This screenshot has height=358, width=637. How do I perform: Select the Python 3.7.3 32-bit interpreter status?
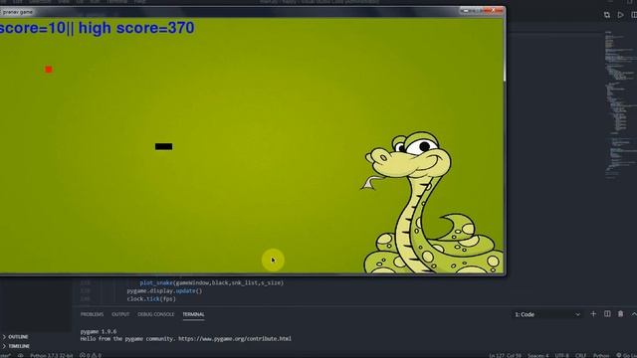pos(51,355)
